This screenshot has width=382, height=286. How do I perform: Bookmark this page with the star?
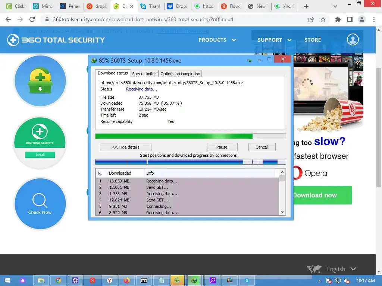pyautogui.click(x=323, y=19)
